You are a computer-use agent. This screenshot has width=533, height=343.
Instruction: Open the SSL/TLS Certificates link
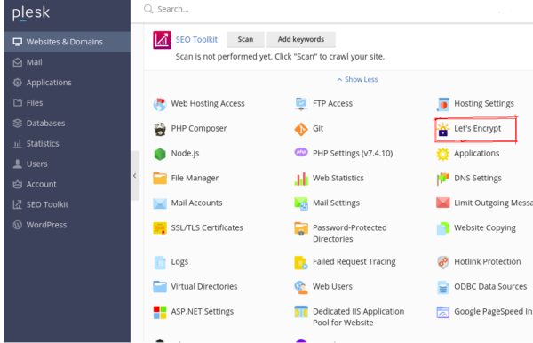point(207,227)
